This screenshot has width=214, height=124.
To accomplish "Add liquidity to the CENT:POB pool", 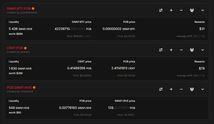I will click(171, 50).
